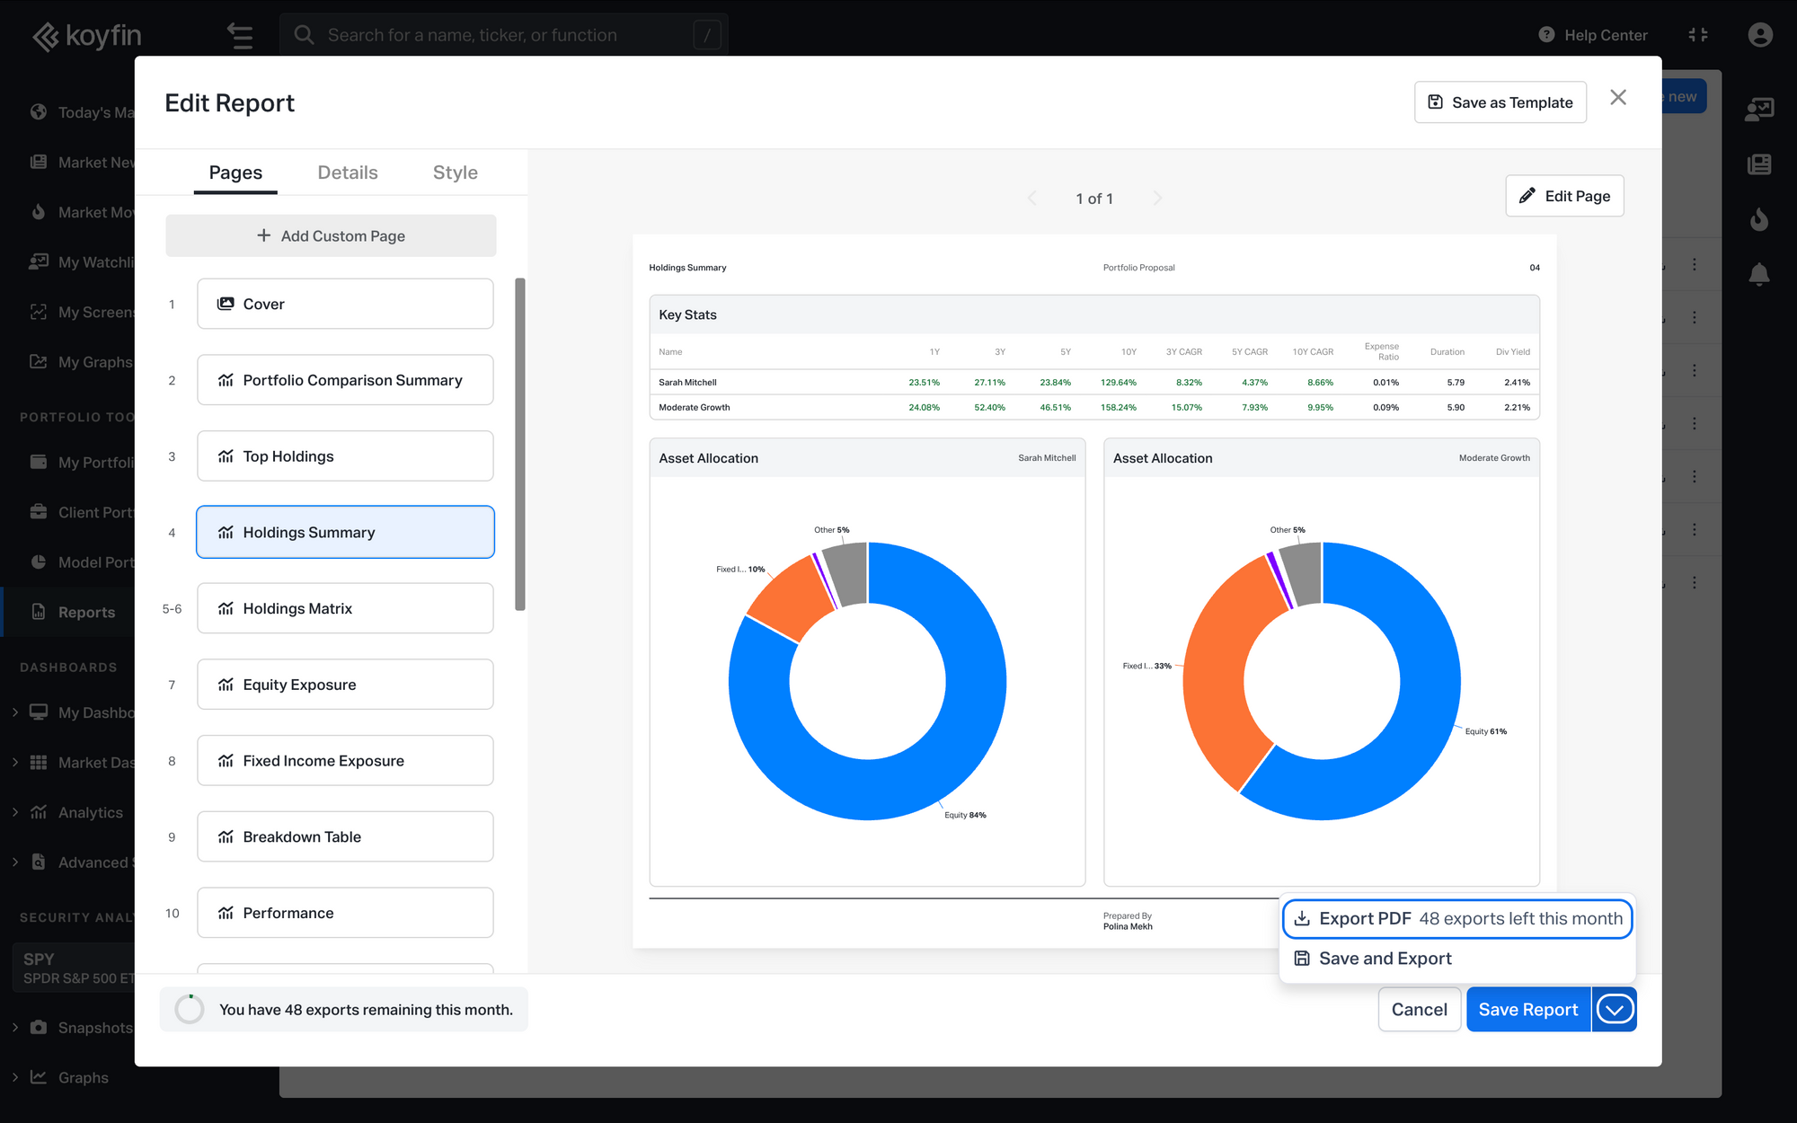
Task: Click the Help Center question icon
Action: [1545, 35]
